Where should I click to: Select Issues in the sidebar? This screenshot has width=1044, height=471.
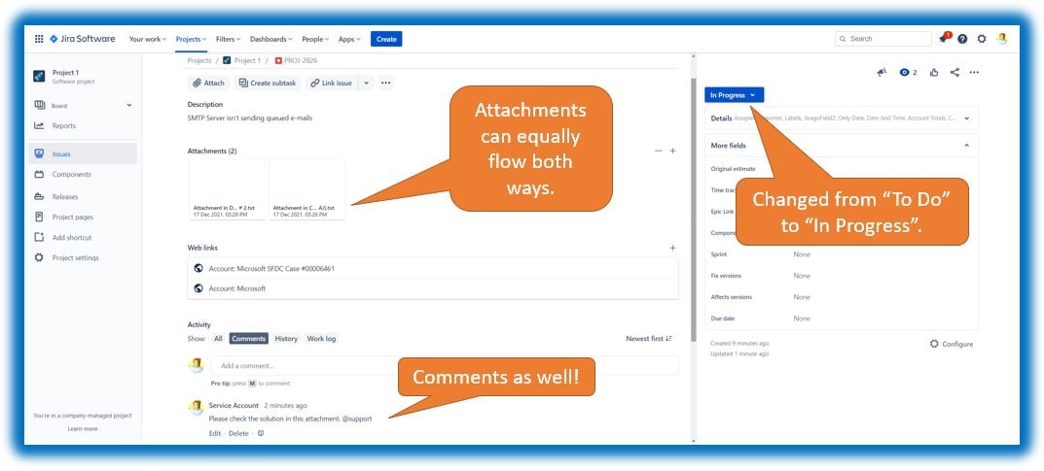(84, 154)
